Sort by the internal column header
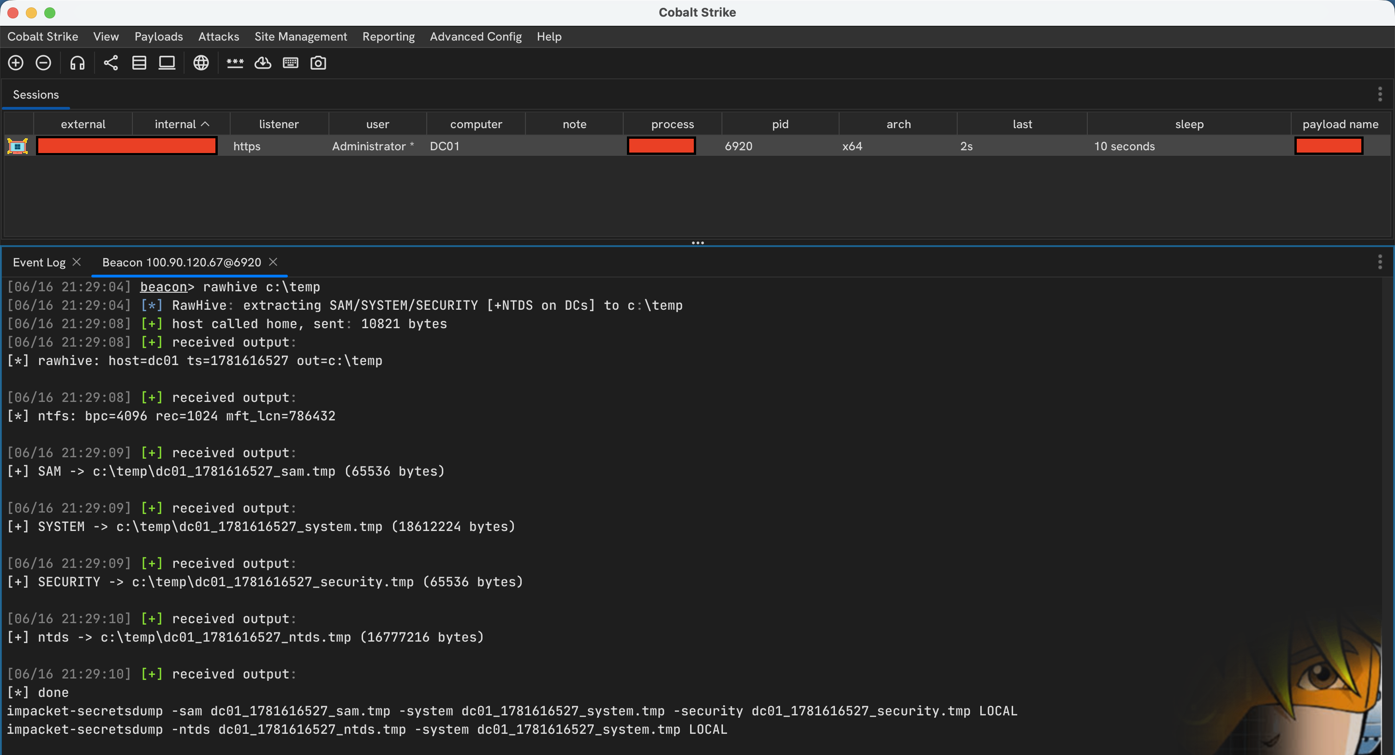Viewport: 1395px width, 755px height. point(181,124)
